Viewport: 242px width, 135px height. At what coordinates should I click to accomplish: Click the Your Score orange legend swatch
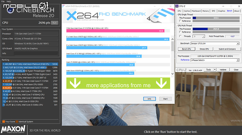click(x=4, y=122)
